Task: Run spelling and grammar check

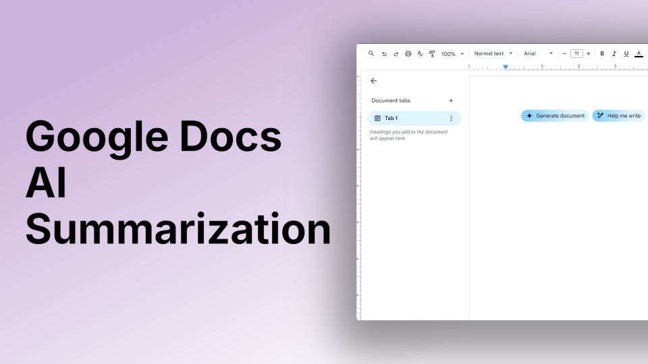Action: point(420,54)
